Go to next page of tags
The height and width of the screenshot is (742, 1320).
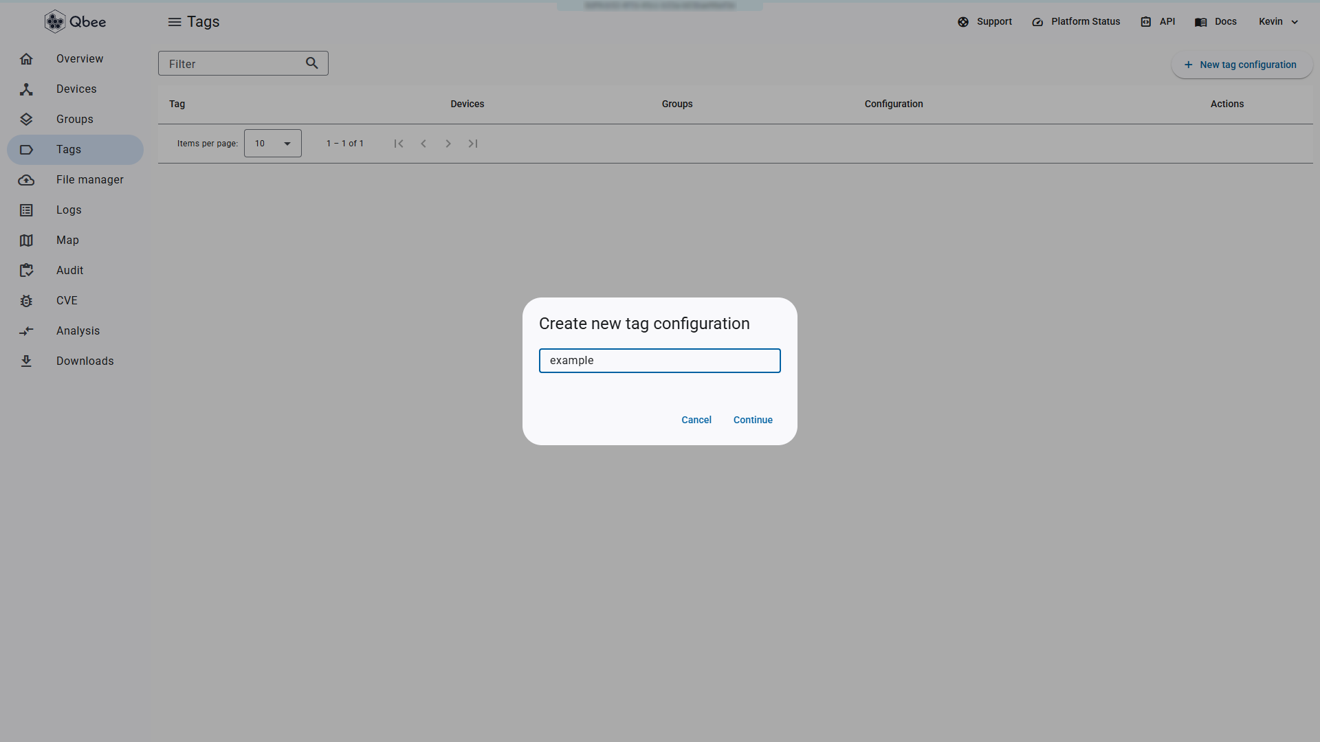pyautogui.click(x=448, y=144)
